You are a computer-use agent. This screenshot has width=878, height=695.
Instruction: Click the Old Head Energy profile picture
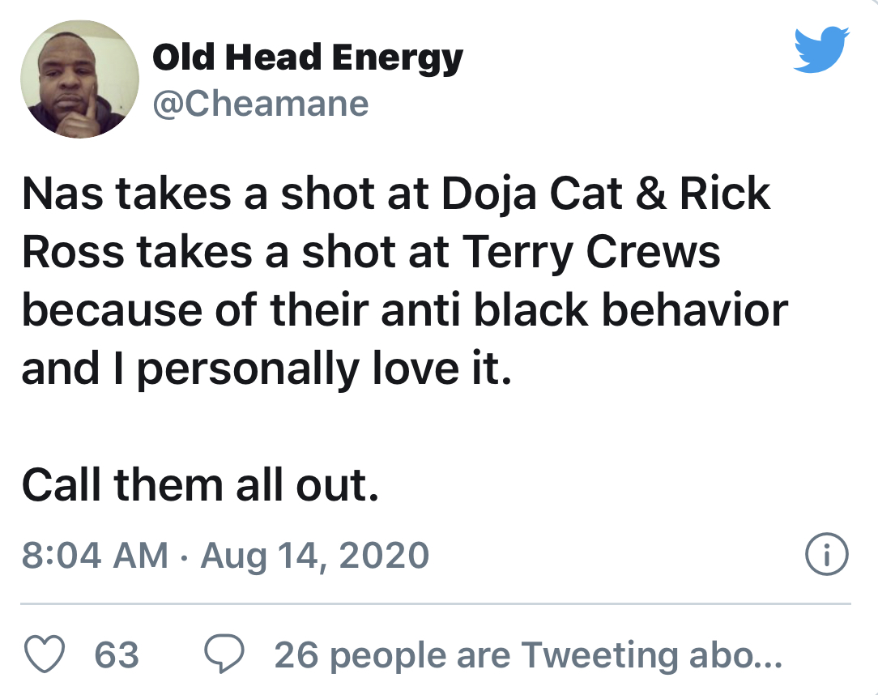(x=79, y=79)
